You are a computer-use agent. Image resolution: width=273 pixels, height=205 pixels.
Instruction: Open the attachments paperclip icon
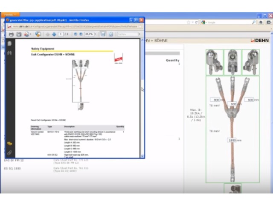(x=9, y=153)
